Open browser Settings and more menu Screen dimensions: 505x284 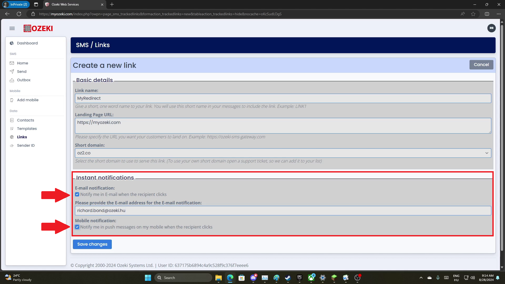click(x=498, y=14)
